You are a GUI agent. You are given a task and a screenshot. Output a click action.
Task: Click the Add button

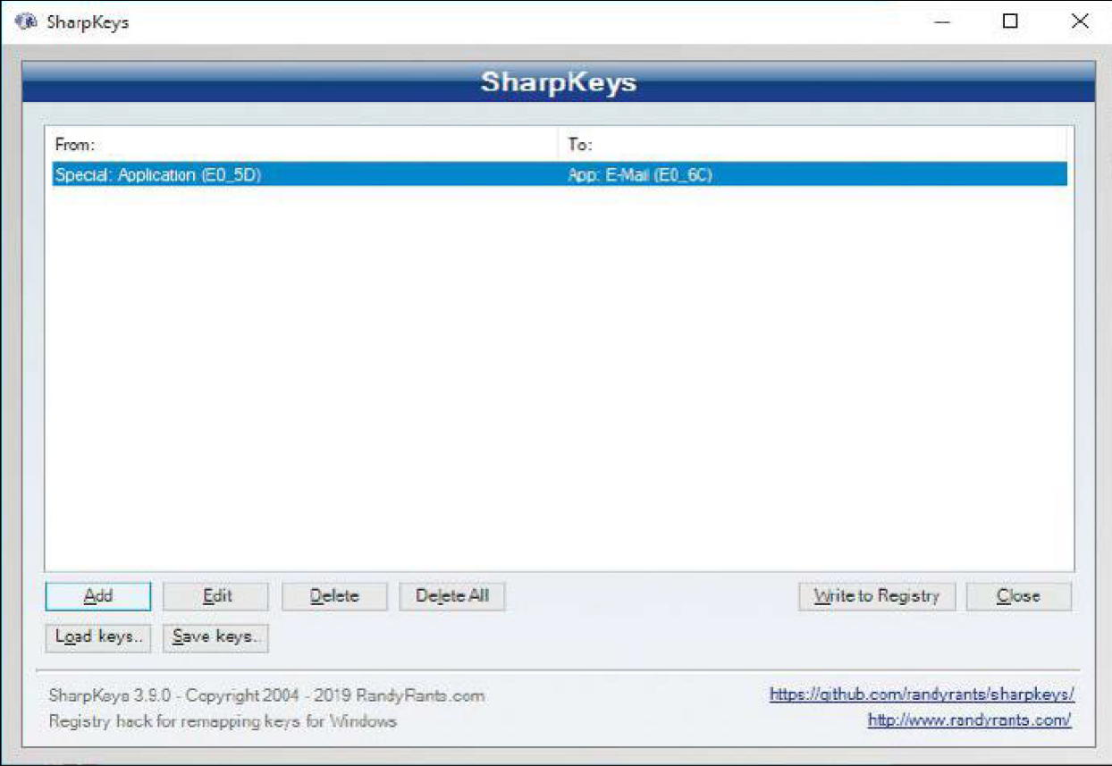point(98,596)
